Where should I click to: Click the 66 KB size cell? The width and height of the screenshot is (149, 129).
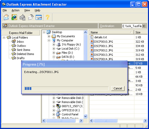tap(141, 77)
